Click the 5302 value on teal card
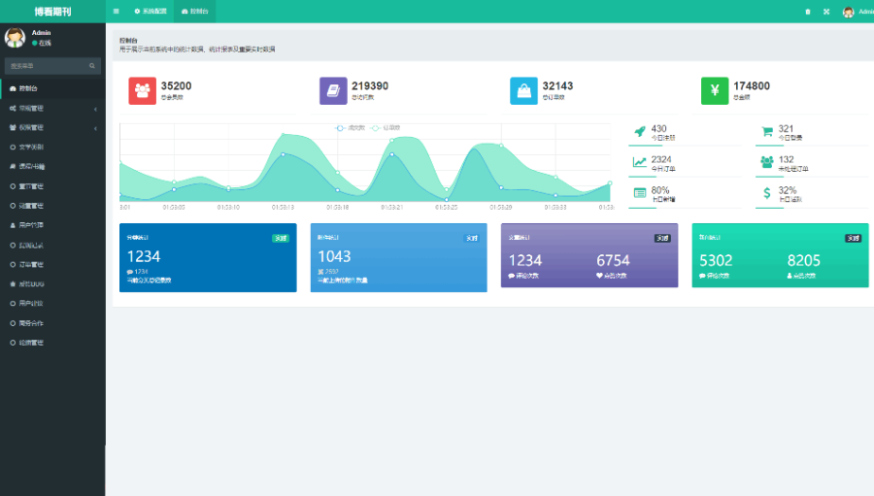 pyautogui.click(x=717, y=260)
